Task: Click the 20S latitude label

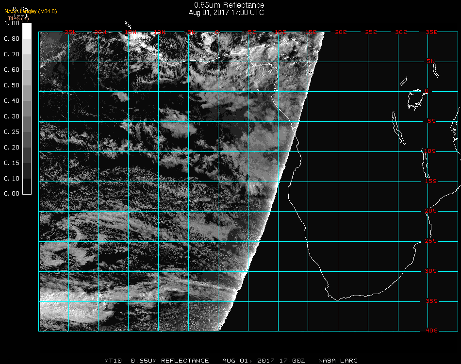Action: tap(431, 211)
